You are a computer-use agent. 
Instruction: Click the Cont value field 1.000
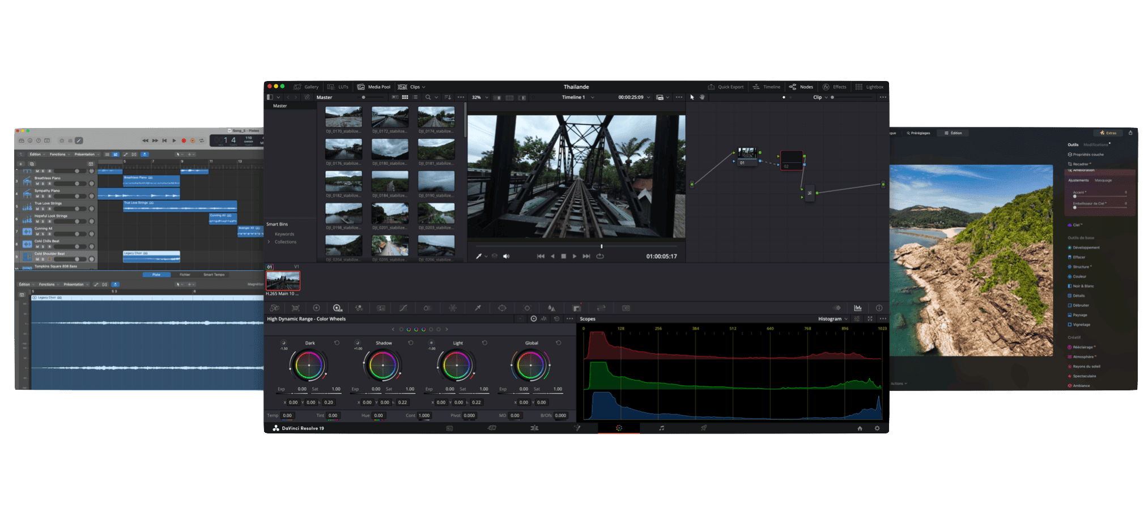[424, 415]
